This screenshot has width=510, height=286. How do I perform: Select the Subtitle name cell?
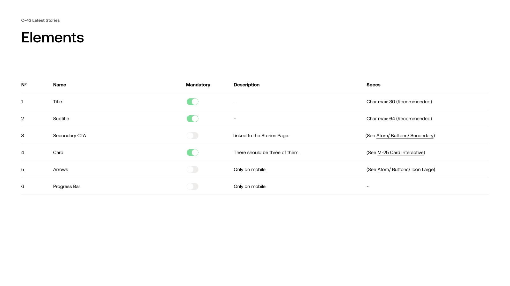[x=61, y=119]
